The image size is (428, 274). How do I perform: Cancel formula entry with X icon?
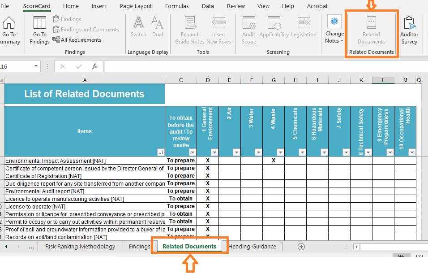click(63, 66)
